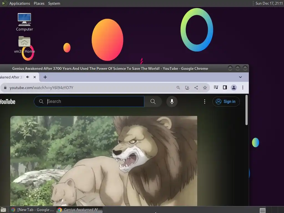Select the youtube.com address bar URL
284x213 pixels.
[42, 88]
